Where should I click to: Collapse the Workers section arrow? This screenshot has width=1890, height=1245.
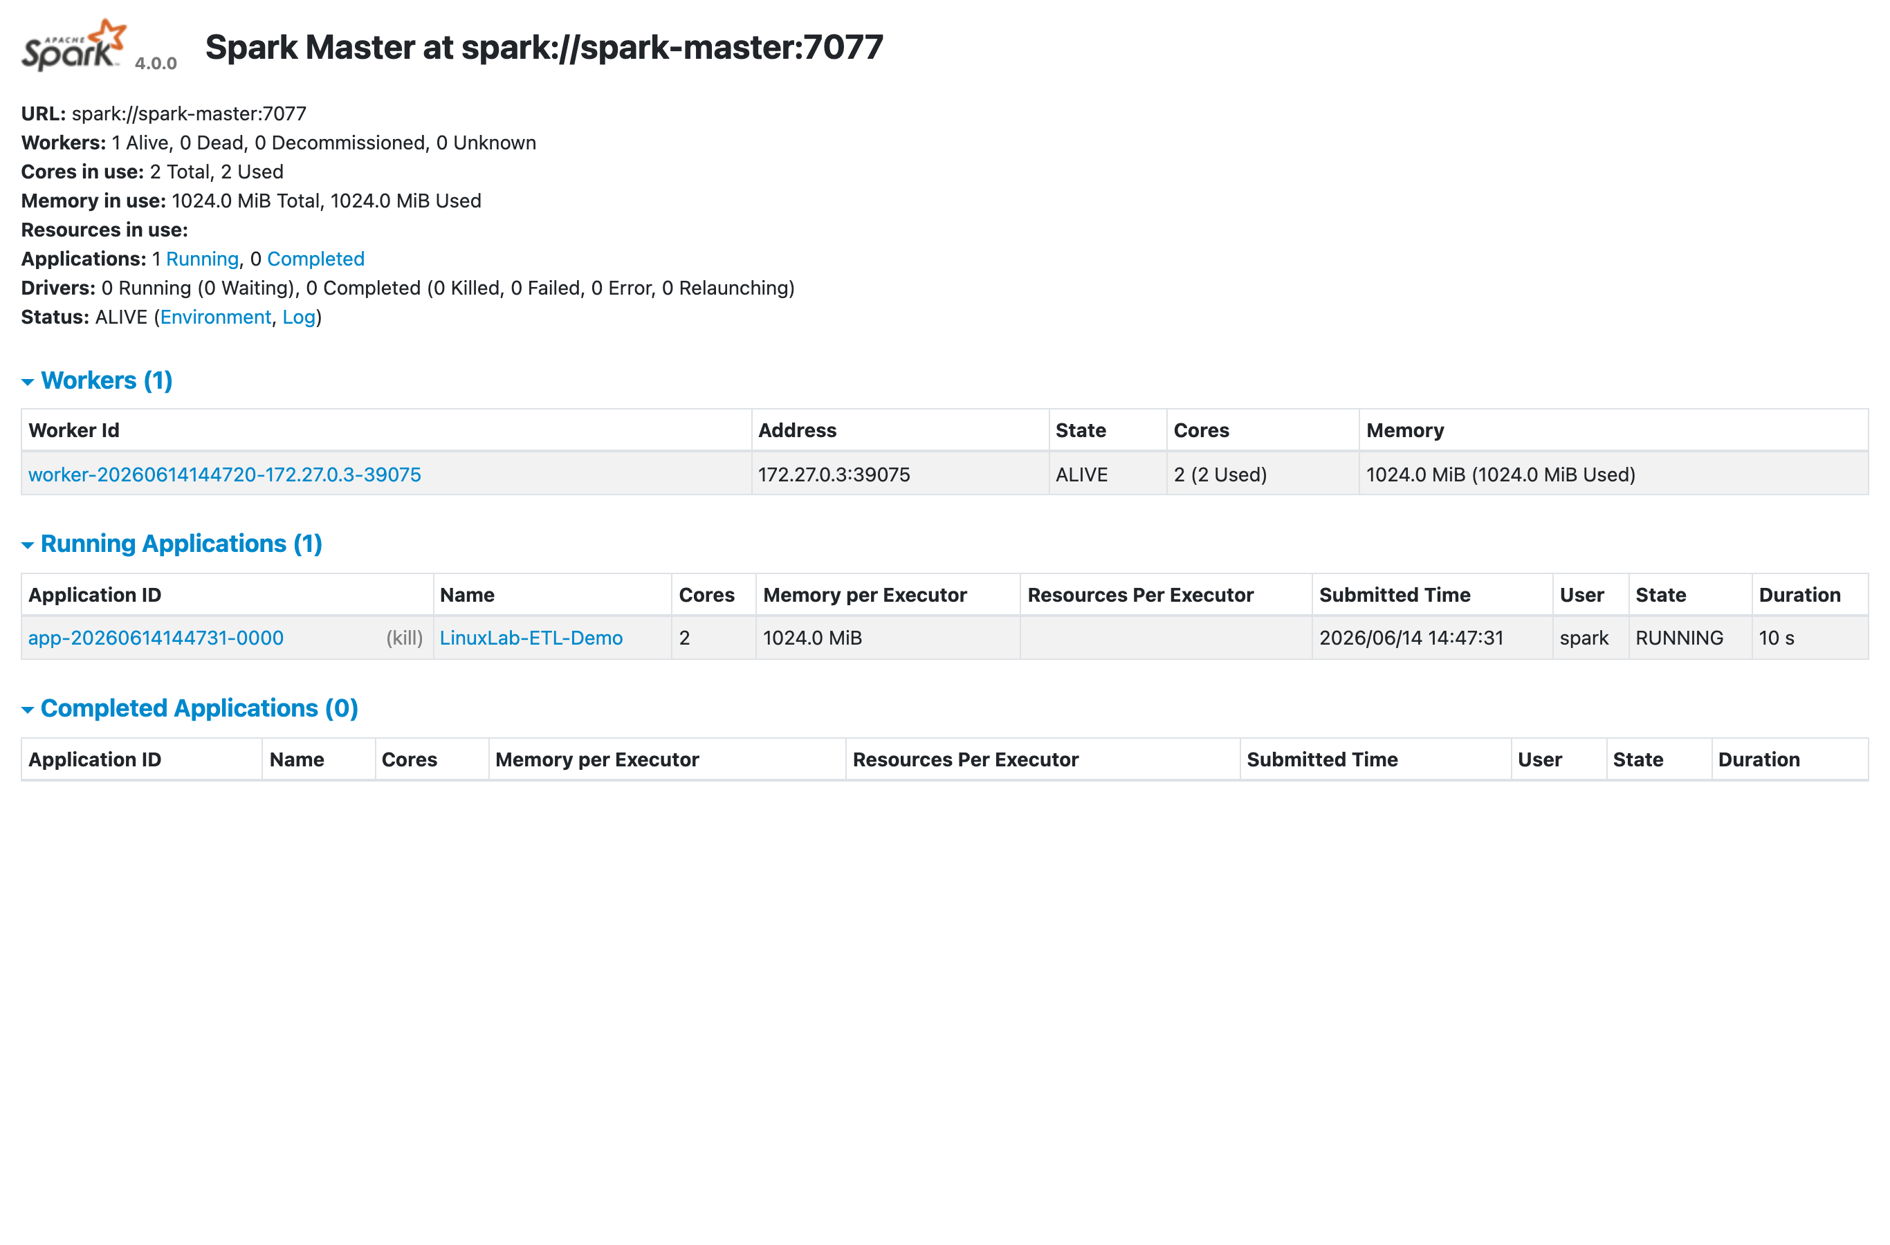[x=28, y=382]
